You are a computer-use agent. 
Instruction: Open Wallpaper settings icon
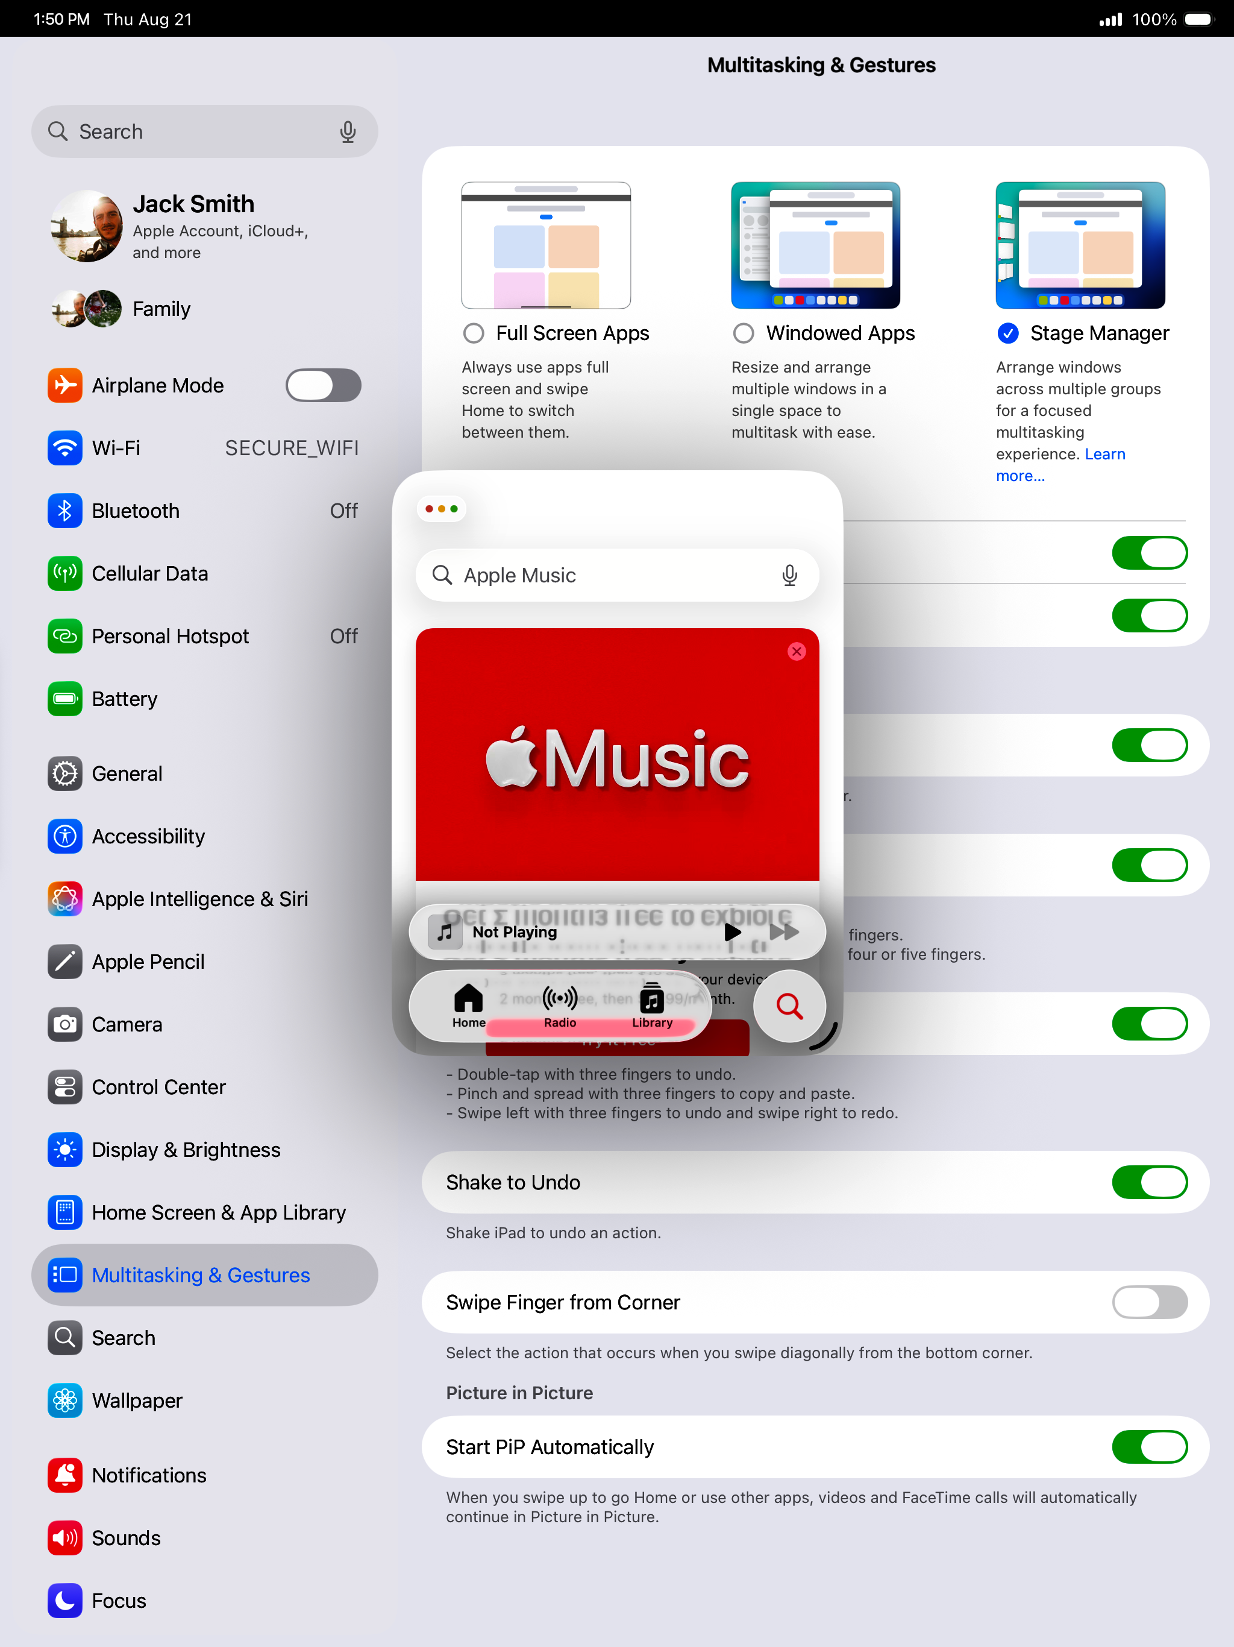[64, 1400]
